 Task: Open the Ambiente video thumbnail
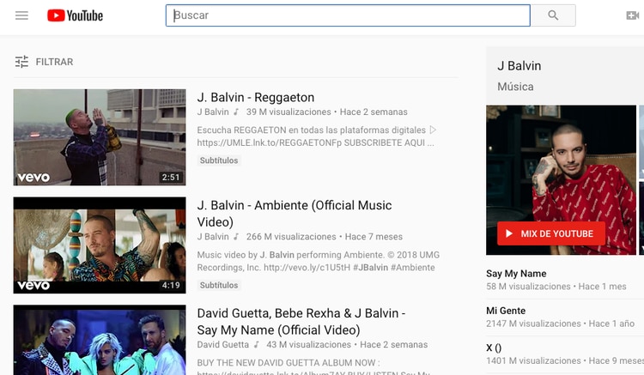click(x=100, y=245)
